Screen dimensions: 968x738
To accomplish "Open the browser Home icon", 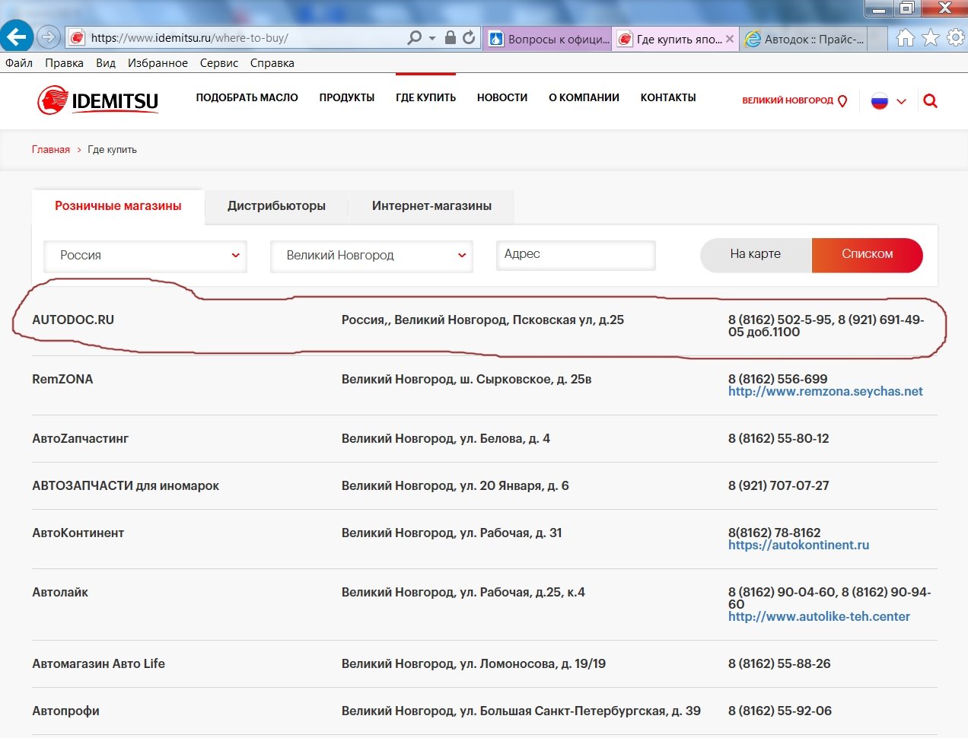I will coord(905,37).
